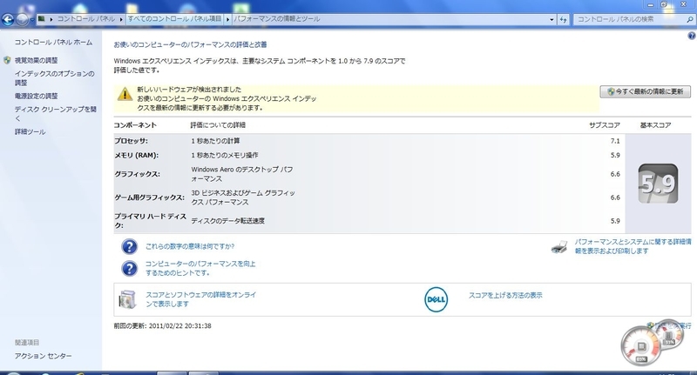Screen dimensions: 697x375
Task: Click お使いのコンピューターのパフォーマンスの評価と改善 heading
Action: click(190, 44)
